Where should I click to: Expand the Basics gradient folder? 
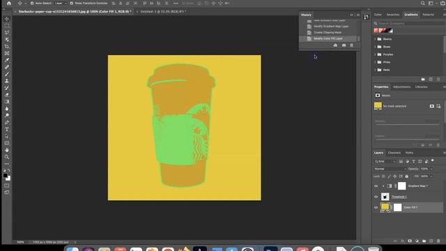[x=375, y=39]
